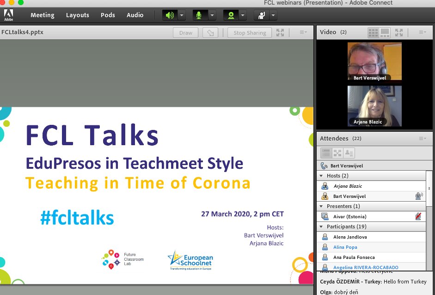Click the phone icon beside Bart Verswijvel
This screenshot has height=295, width=435.
pos(324,166)
